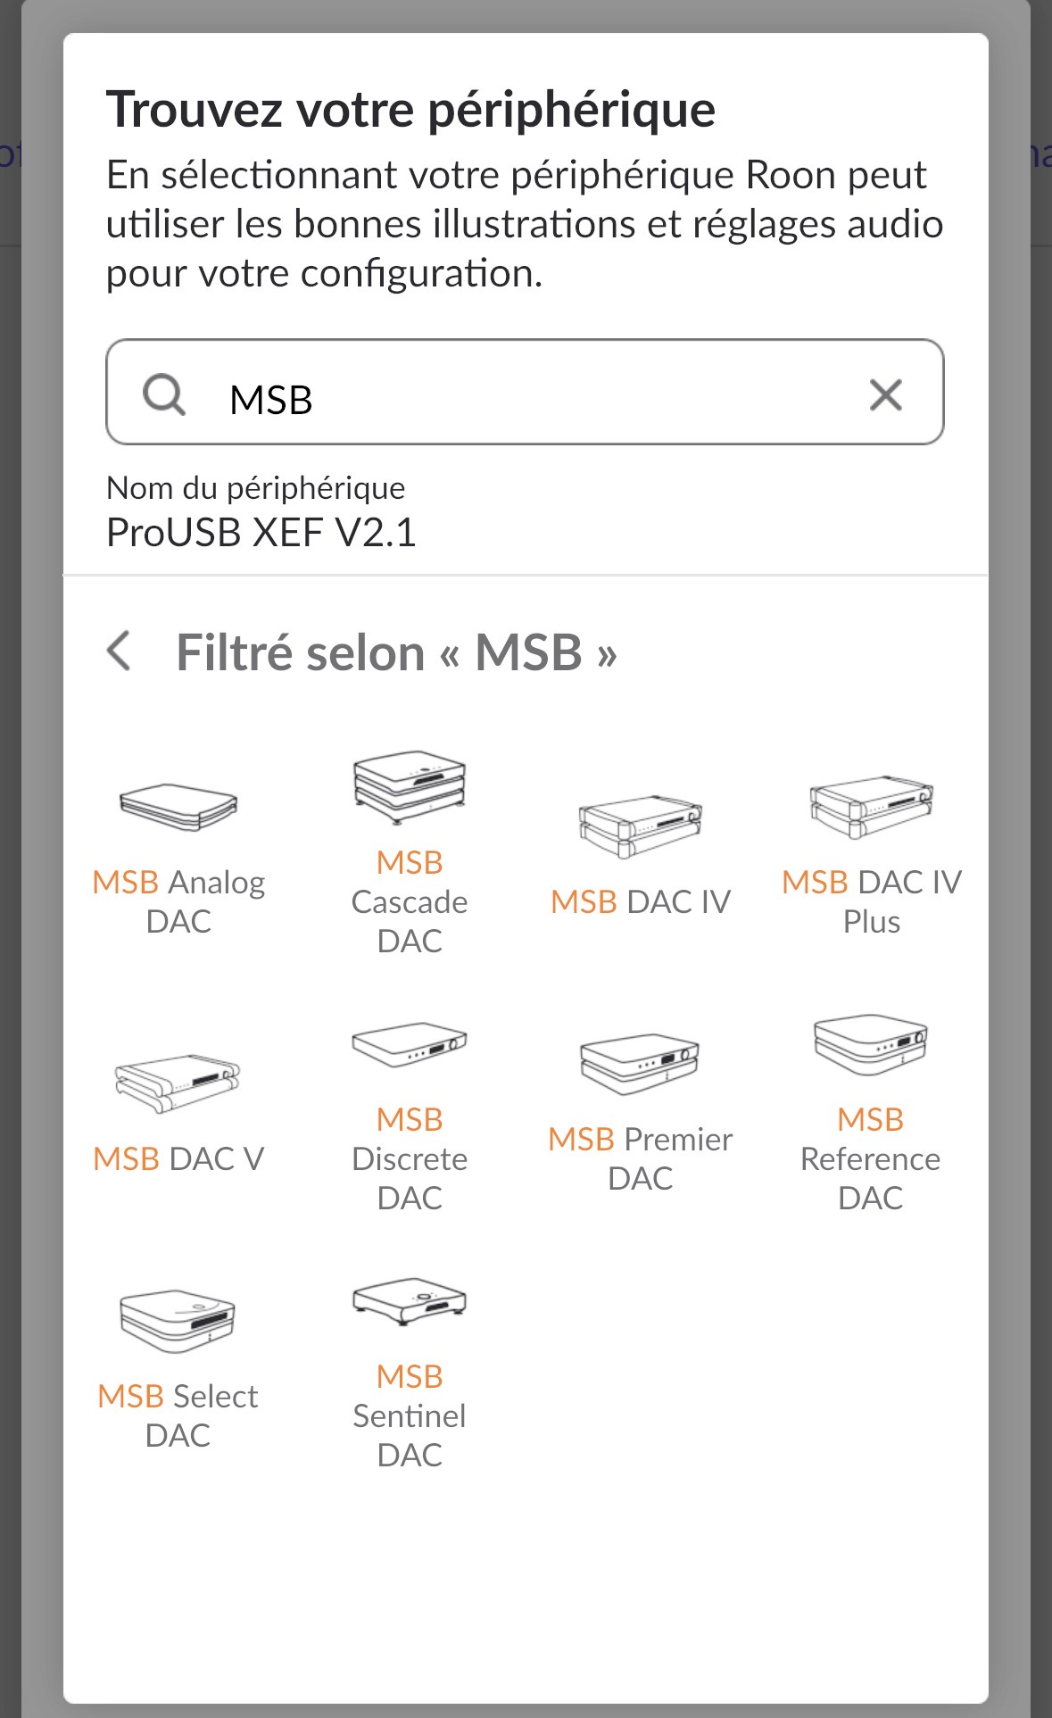Choose the MSB Premier DAC icon
Image resolution: width=1052 pixels, height=1718 pixels.
click(641, 1064)
